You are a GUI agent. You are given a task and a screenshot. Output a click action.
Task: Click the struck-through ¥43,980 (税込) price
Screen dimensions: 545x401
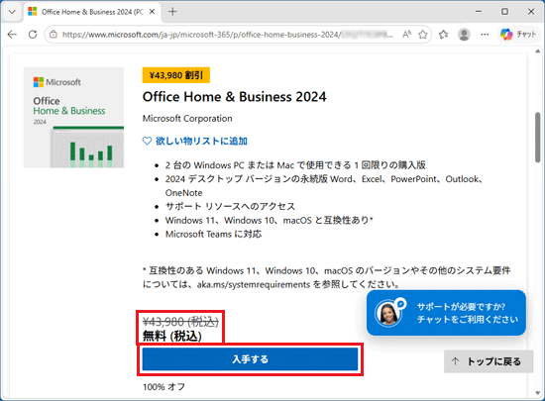pos(180,322)
